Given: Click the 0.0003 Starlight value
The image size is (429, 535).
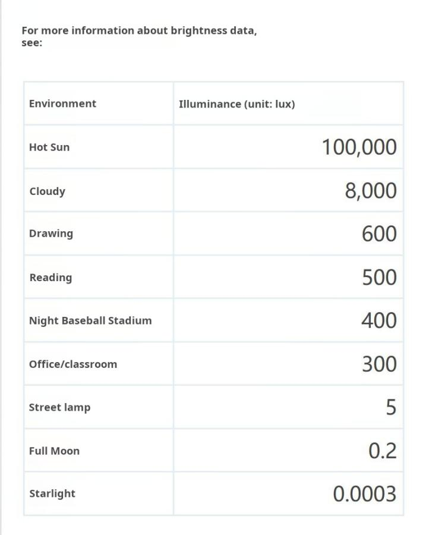Looking at the screenshot, I should click(x=364, y=494).
